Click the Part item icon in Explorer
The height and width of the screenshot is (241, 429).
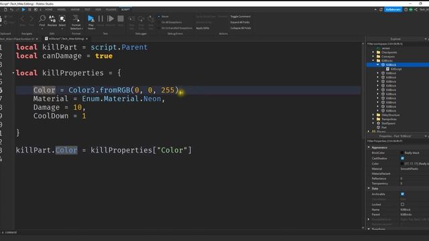(378, 128)
